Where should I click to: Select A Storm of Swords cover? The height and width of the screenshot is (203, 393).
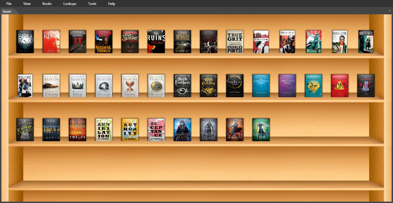pos(104,86)
